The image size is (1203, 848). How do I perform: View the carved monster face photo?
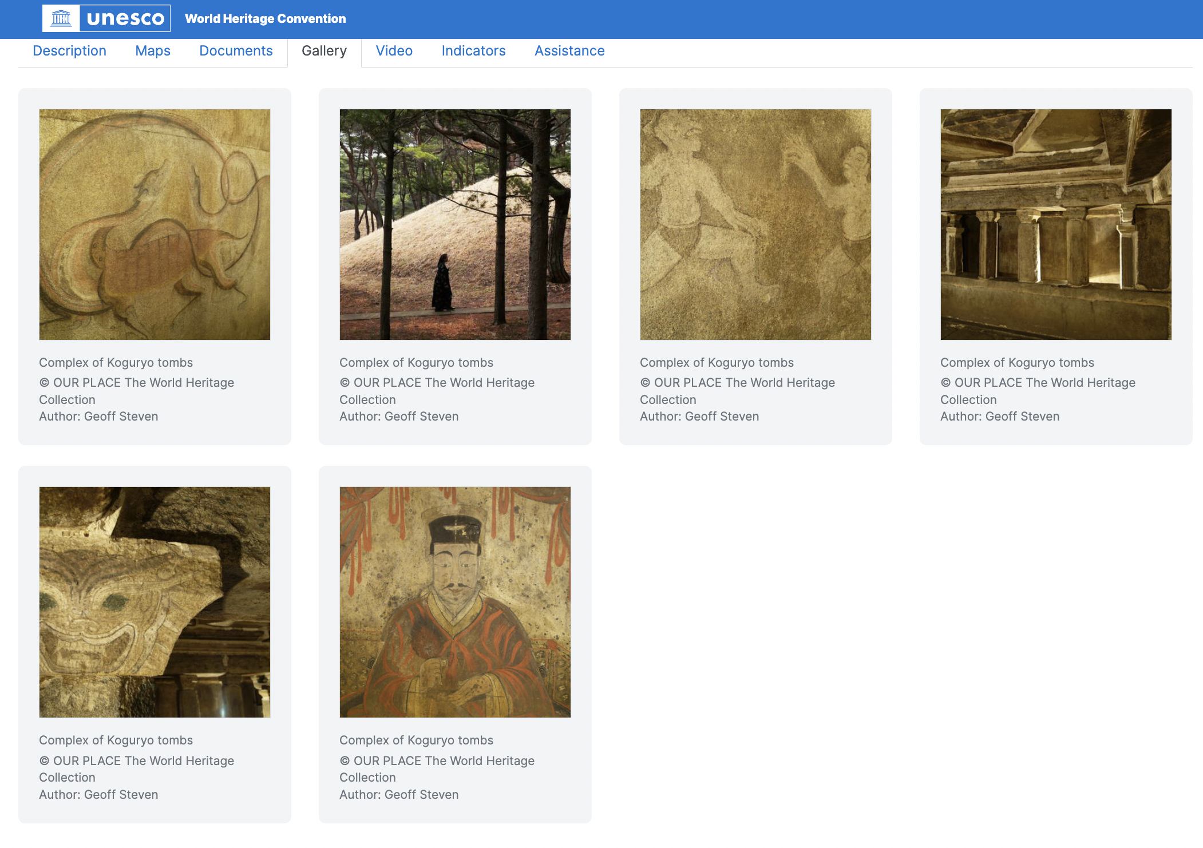point(155,602)
